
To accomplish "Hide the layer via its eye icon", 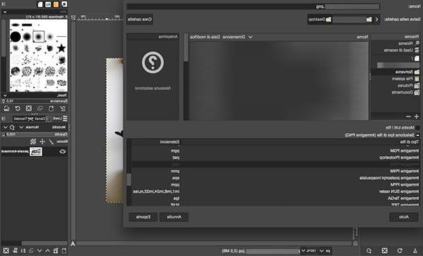I will click(x=62, y=152).
